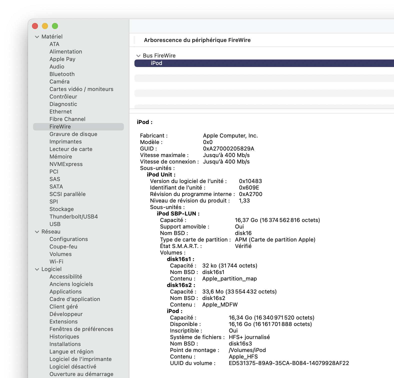Collapse the Matériel section chevron
Image resolution: width=394 pixels, height=378 pixels.
point(37,37)
